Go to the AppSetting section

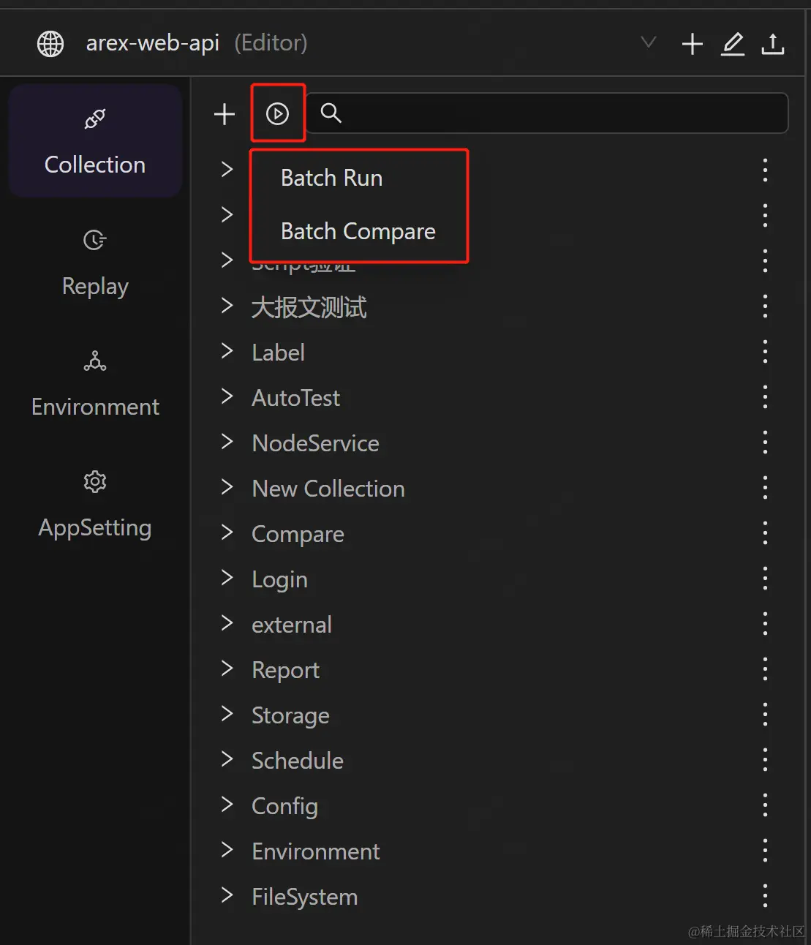tap(95, 505)
